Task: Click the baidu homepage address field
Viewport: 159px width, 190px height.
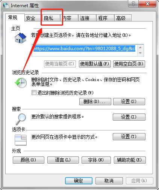Action: pyautogui.click(x=85, y=50)
